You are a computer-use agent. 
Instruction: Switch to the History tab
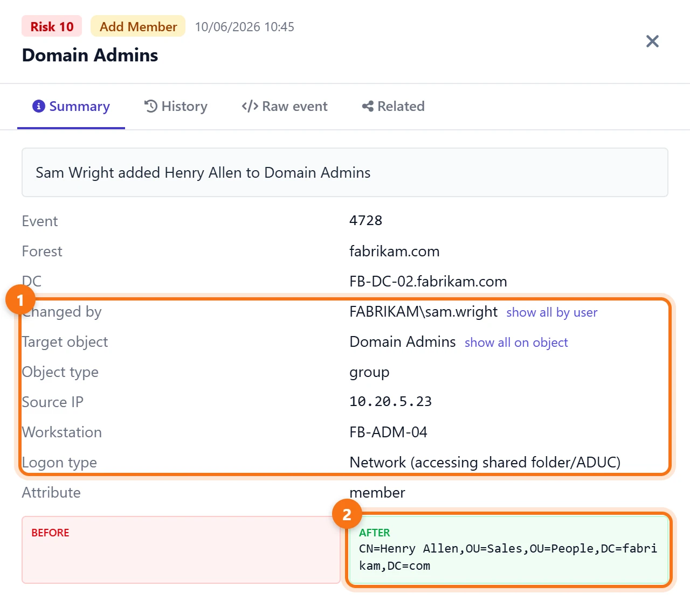(176, 107)
